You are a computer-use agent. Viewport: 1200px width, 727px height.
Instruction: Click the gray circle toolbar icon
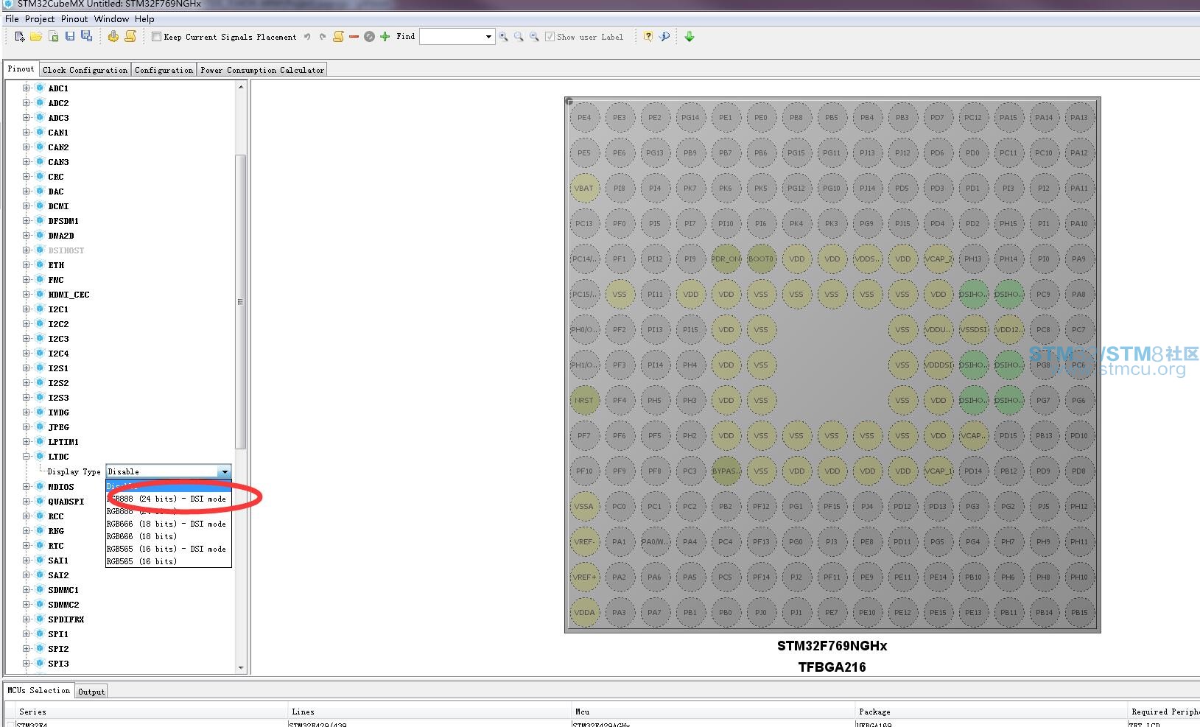click(369, 36)
